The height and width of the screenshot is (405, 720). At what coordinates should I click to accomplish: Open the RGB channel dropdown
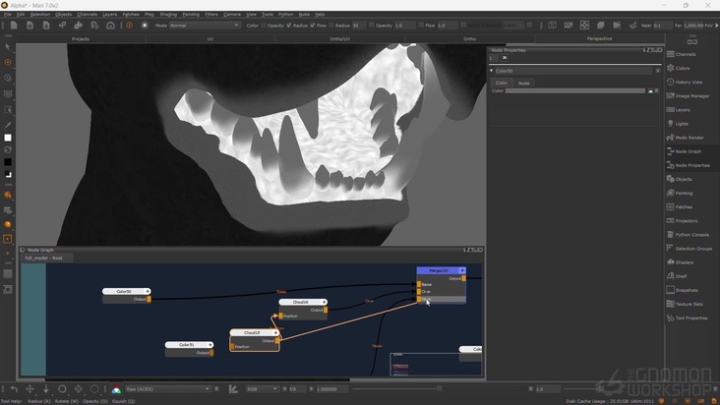(262, 389)
